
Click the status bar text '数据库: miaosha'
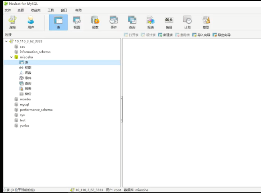click(x=136, y=190)
